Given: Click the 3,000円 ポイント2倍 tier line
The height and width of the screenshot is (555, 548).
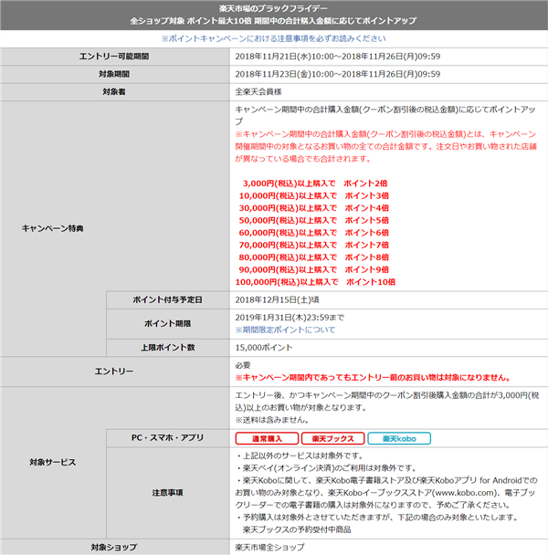Looking at the screenshot, I should pyautogui.click(x=315, y=183).
